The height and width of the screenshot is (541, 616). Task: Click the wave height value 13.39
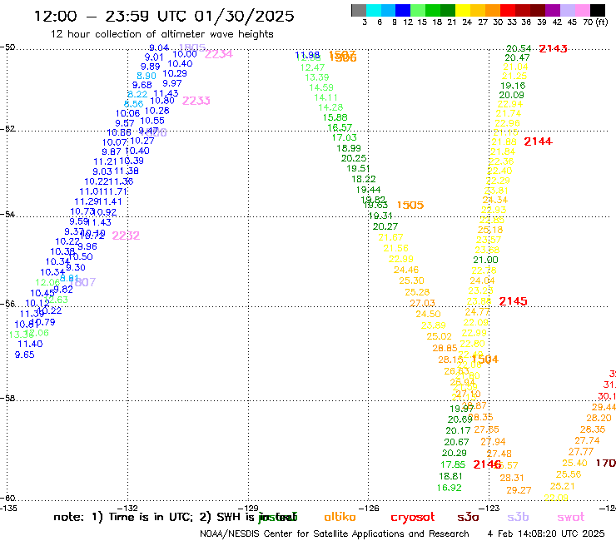(x=317, y=77)
